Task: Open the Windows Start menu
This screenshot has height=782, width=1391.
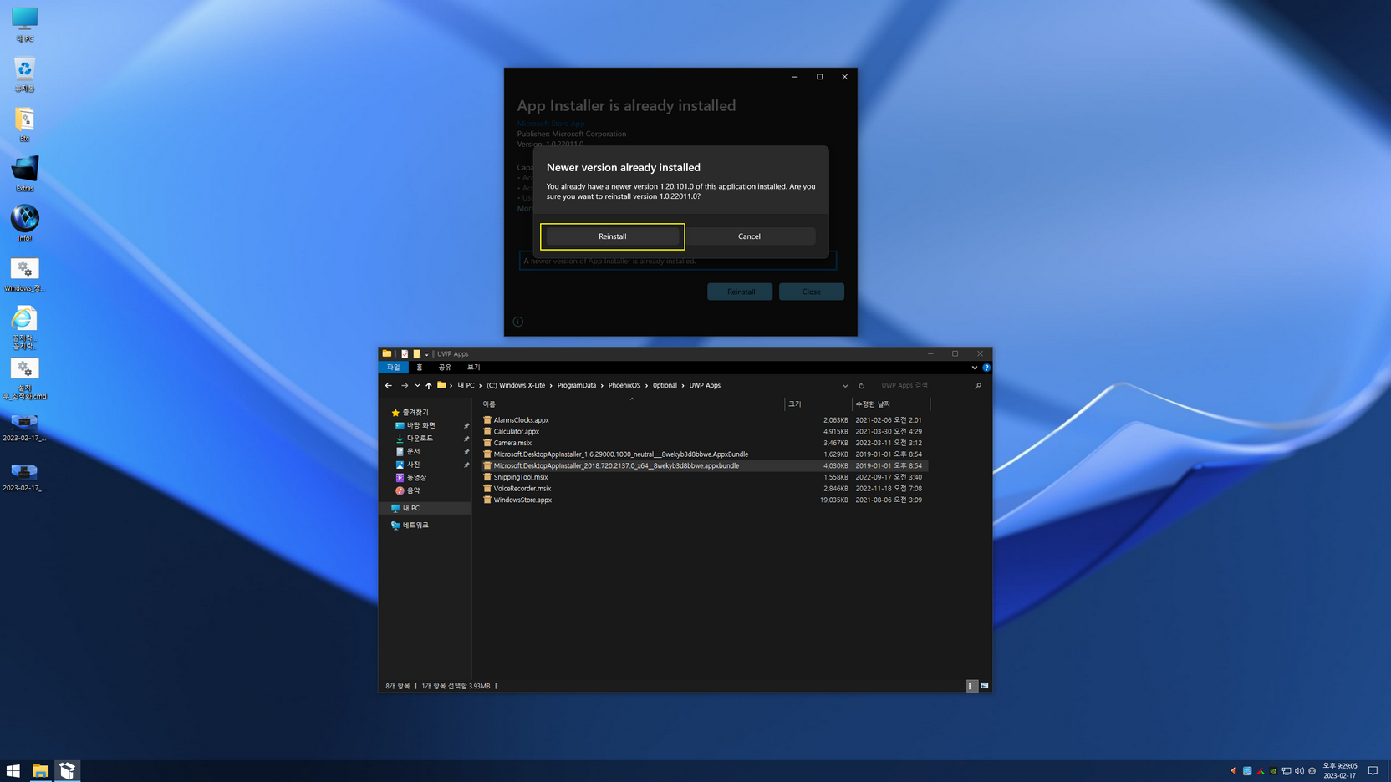Action: tap(13, 771)
